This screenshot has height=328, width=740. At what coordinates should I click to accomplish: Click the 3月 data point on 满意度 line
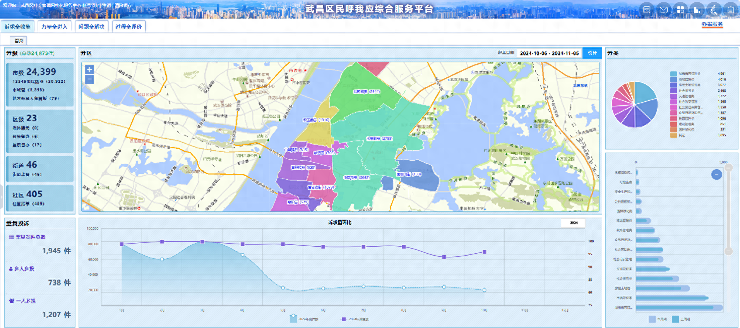point(202,242)
